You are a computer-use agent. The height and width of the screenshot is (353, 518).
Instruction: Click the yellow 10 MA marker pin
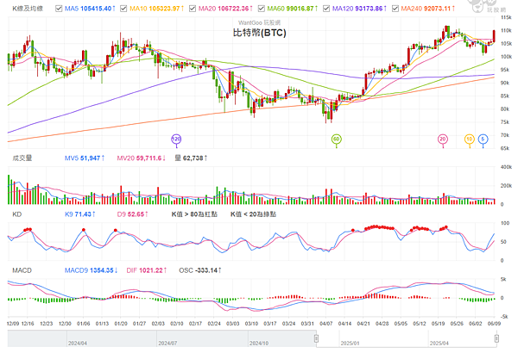(470, 139)
